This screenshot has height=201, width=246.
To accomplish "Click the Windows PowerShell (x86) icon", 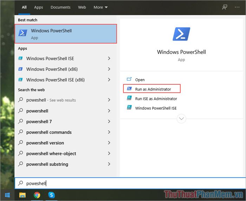I will (x=20, y=69).
